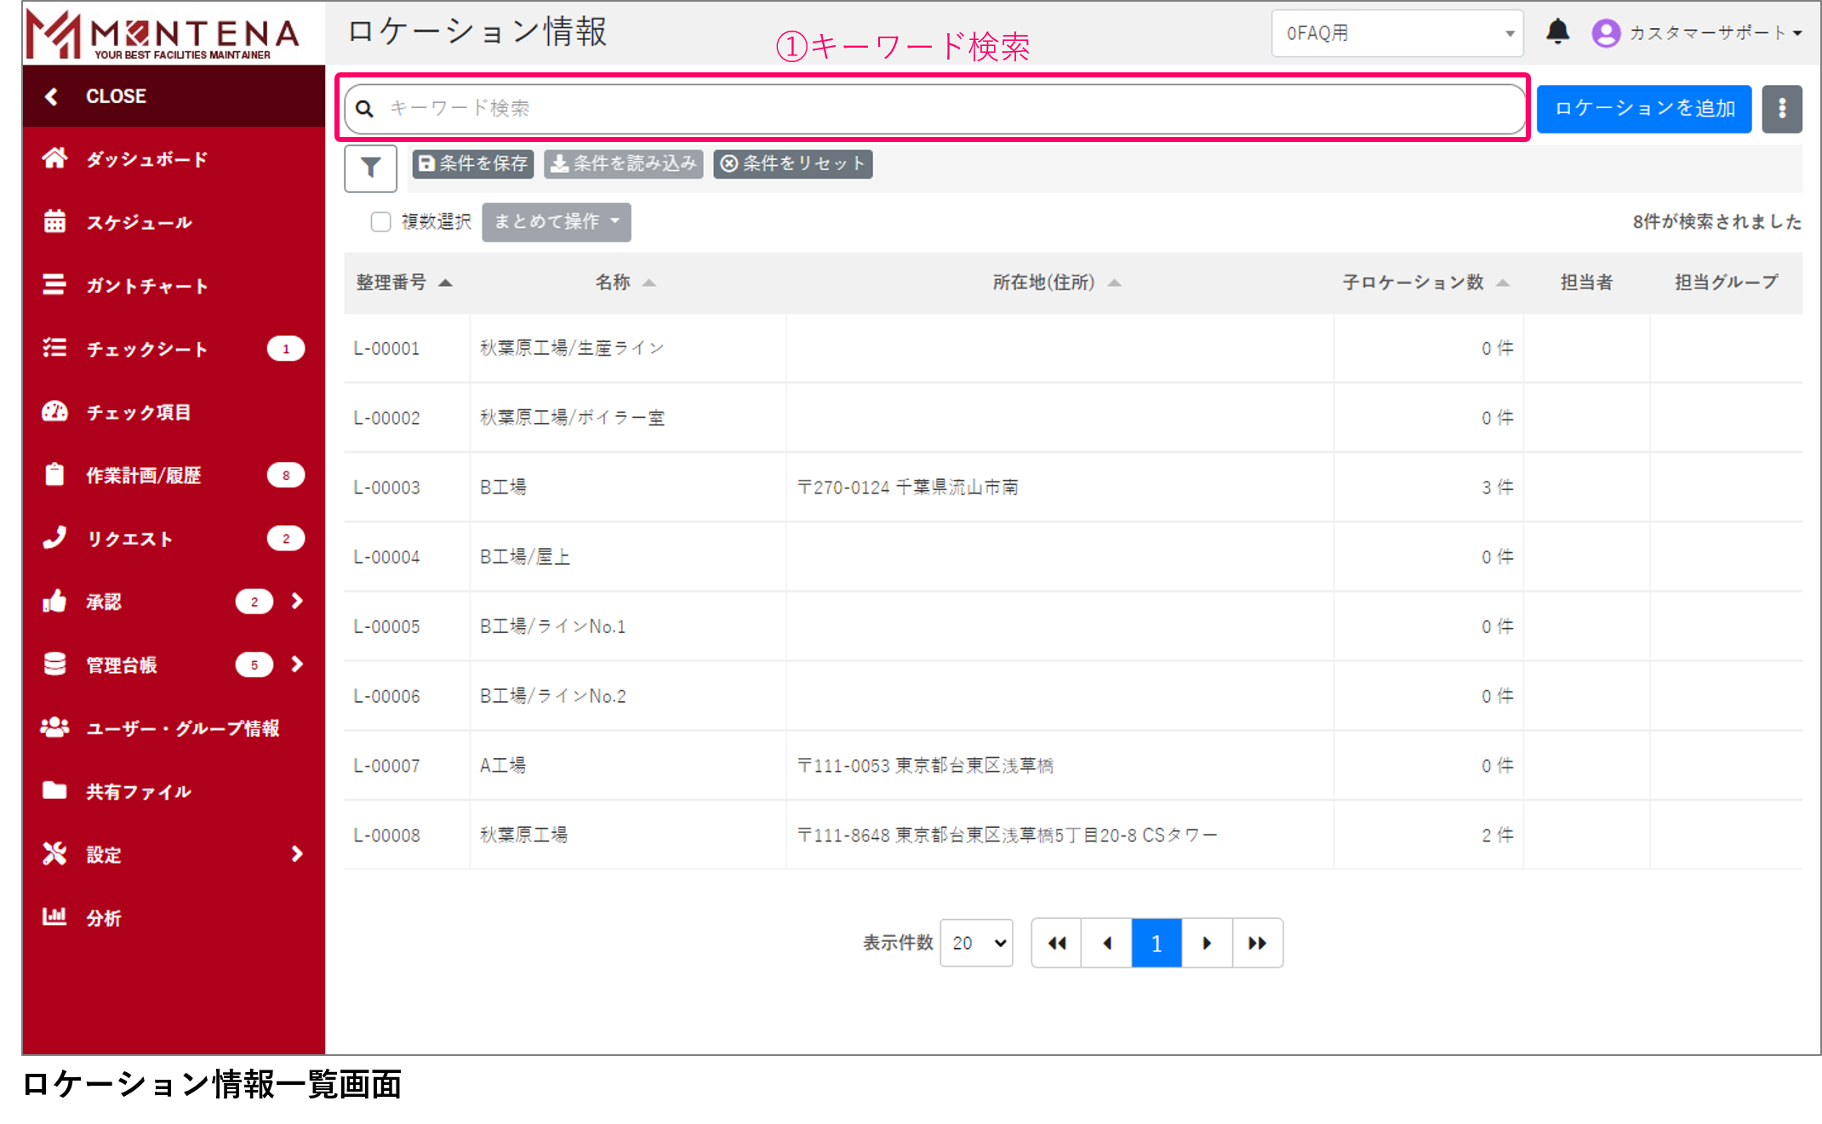Open 共有ファイル folder in sidebar
This screenshot has height=1124, width=1822.
point(138,791)
